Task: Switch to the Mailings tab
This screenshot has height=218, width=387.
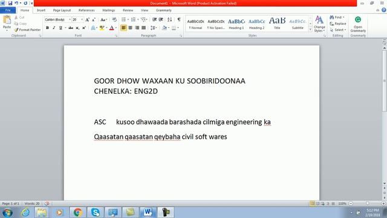Action: 109,10
